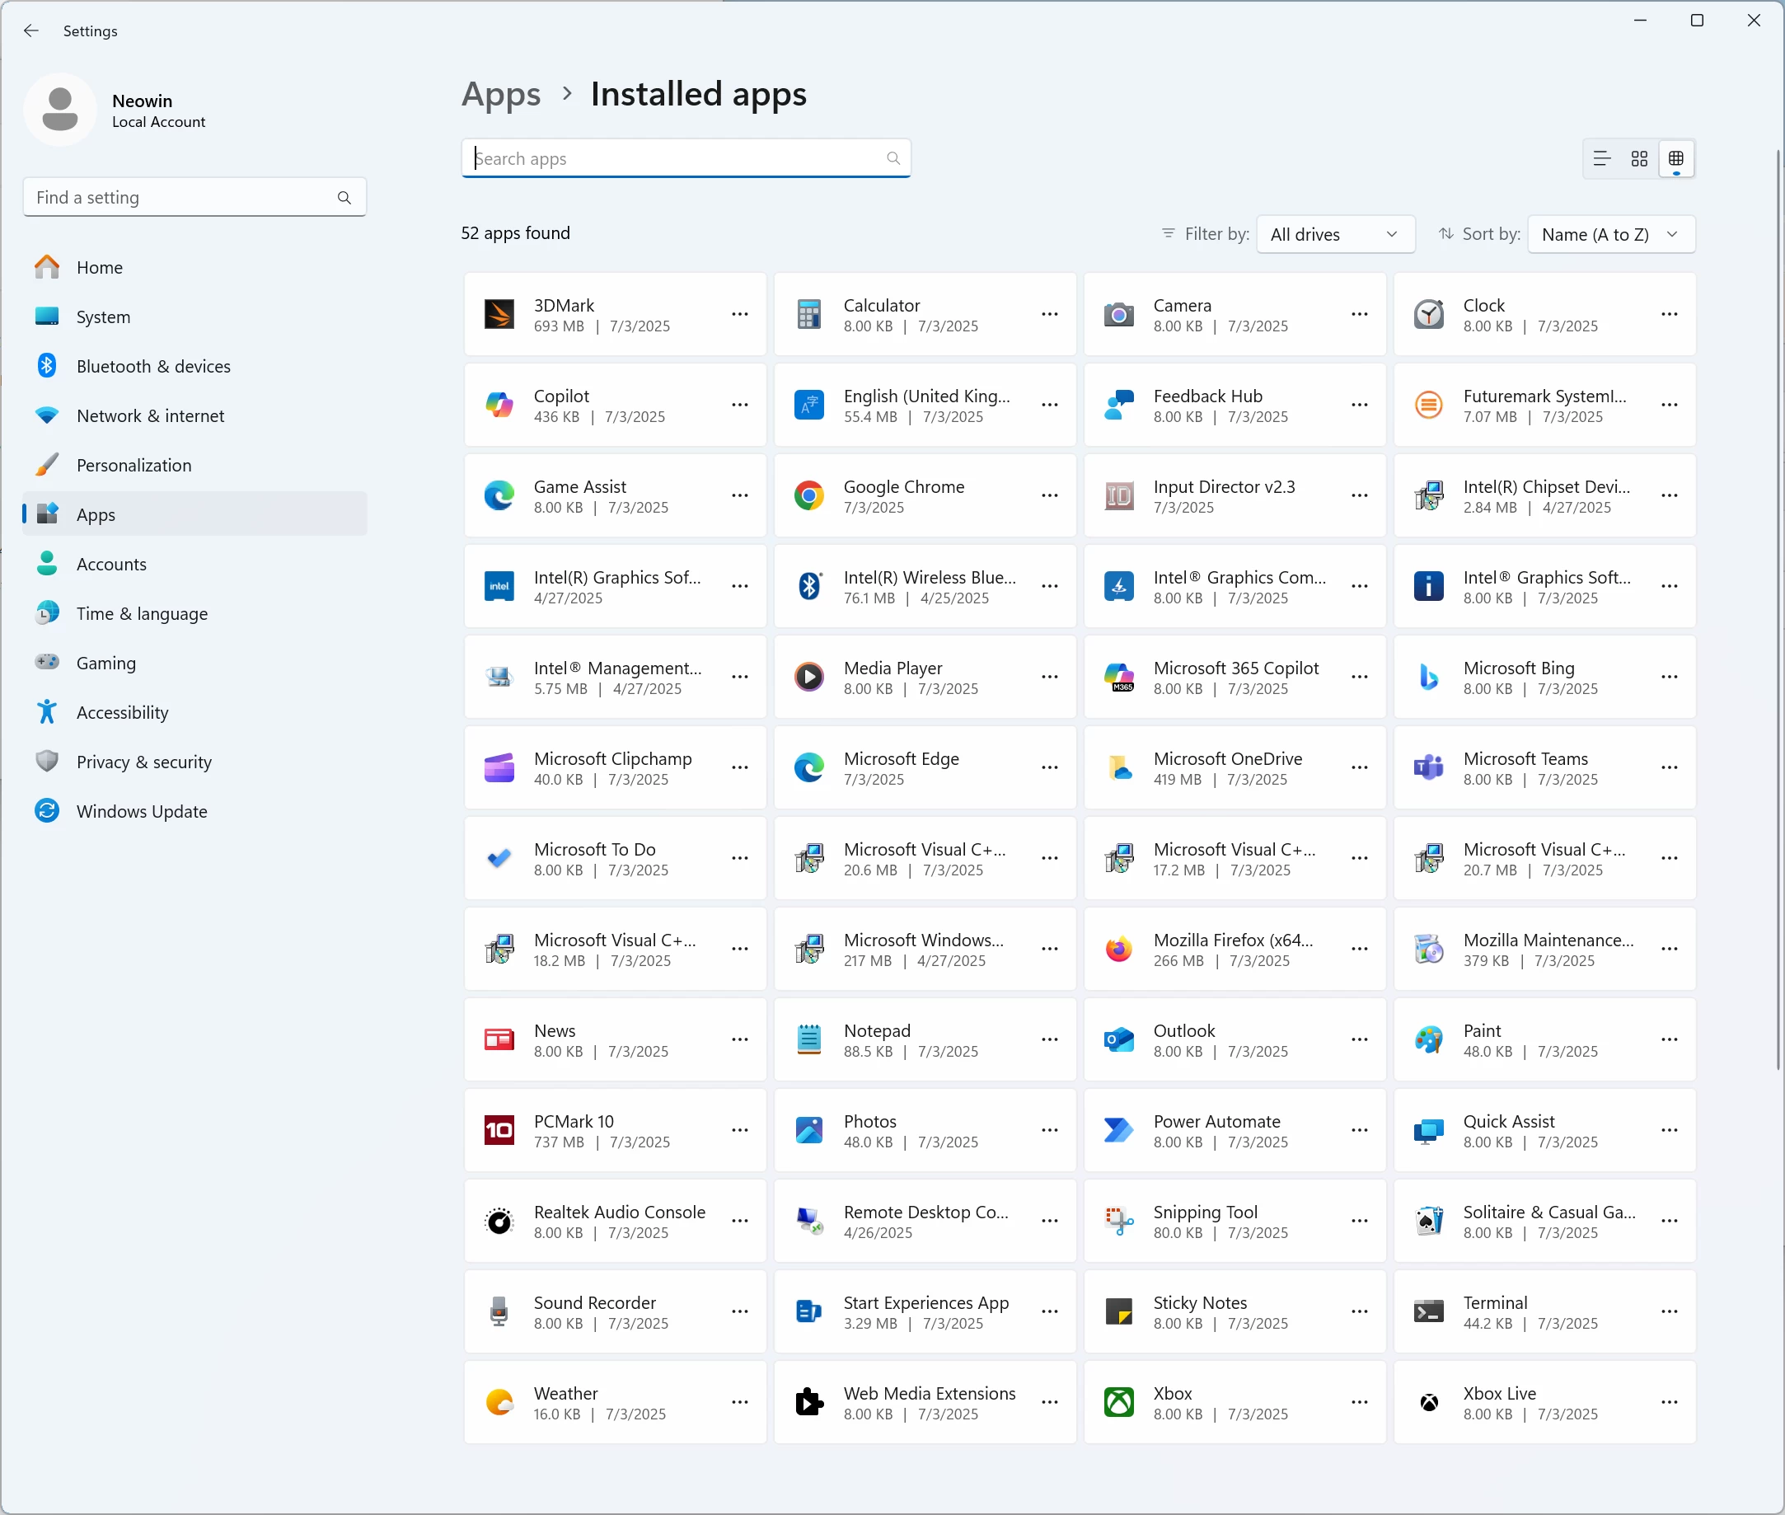Viewport: 1785px width, 1515px height.
Task: Click the Find a setting search box
Action: (x=194, y=198)
